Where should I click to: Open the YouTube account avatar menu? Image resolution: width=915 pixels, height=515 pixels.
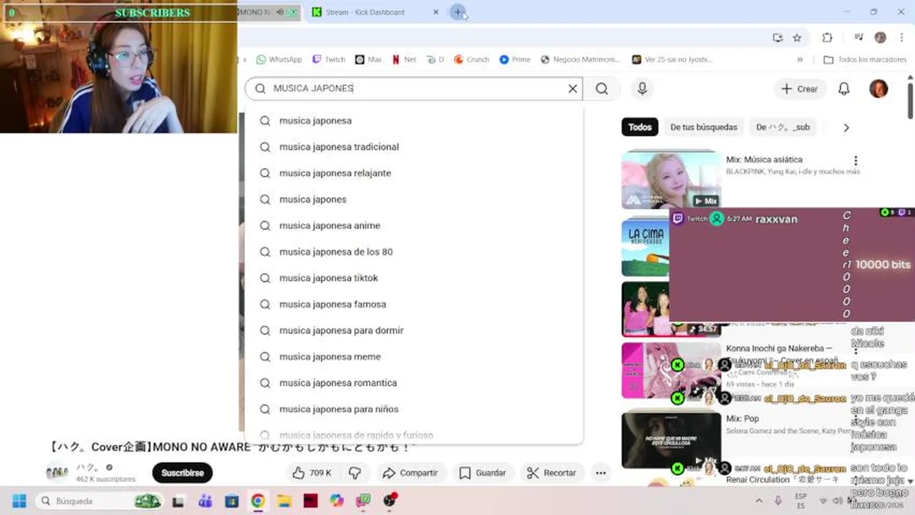click(878, 89)
